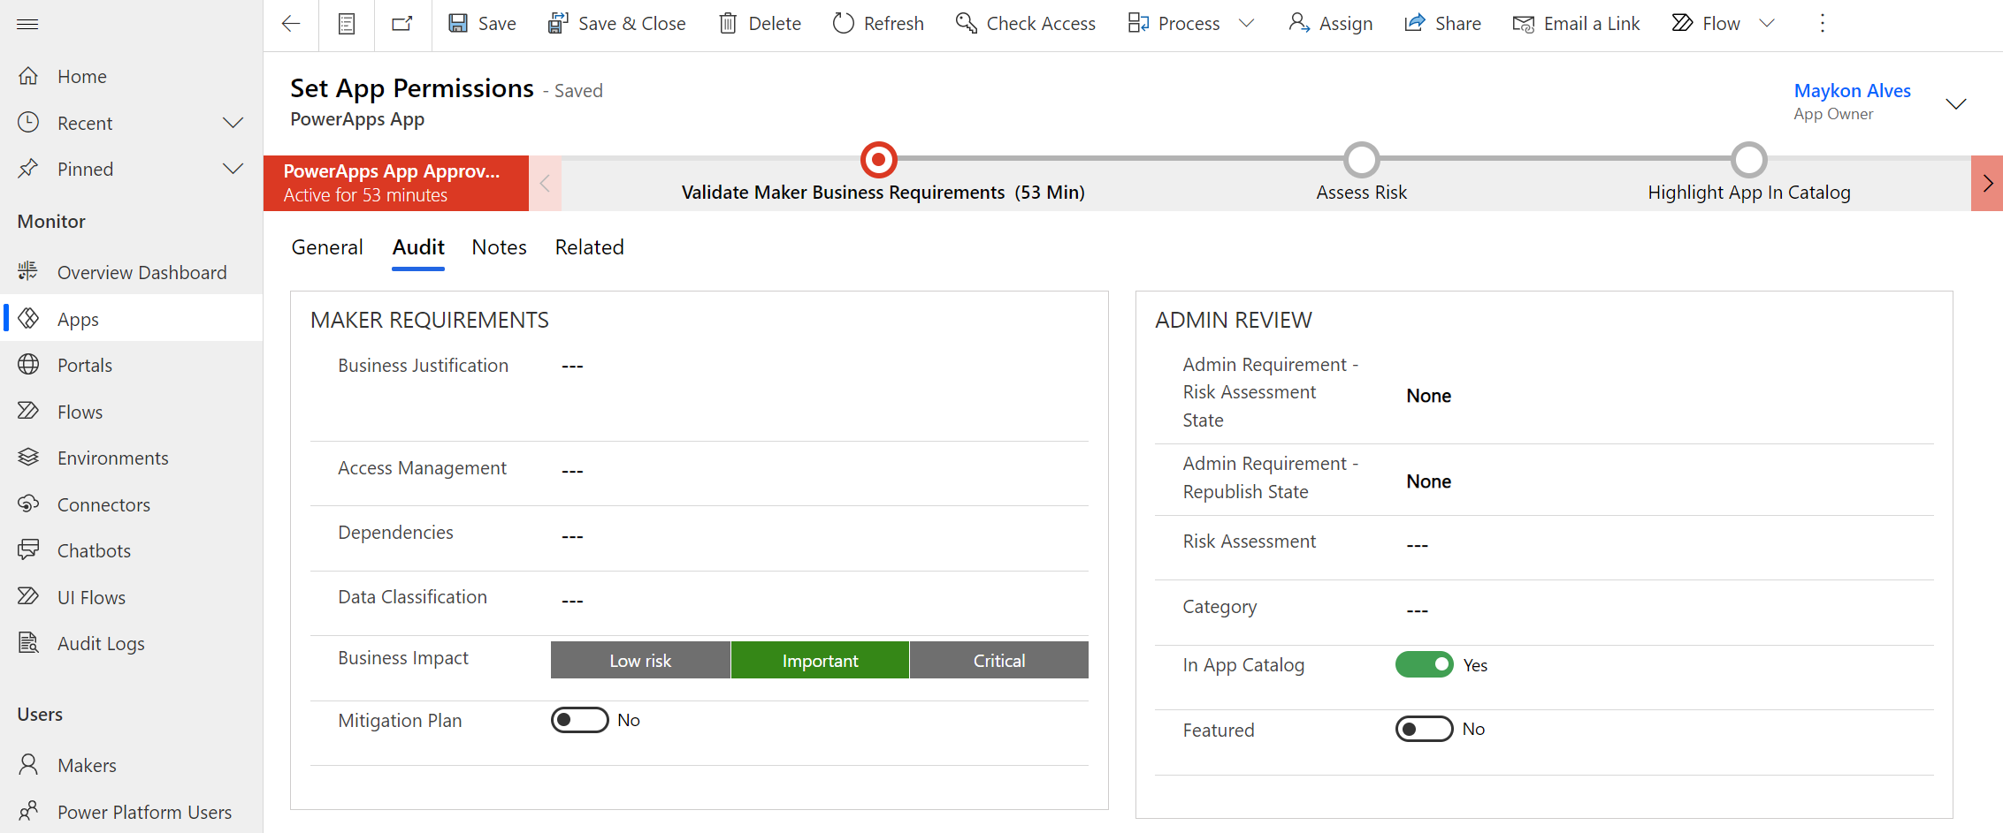Viewport: 2003px width, 833px height.
Task: Click the Refresh icon
Action: (x=843, y=23)
